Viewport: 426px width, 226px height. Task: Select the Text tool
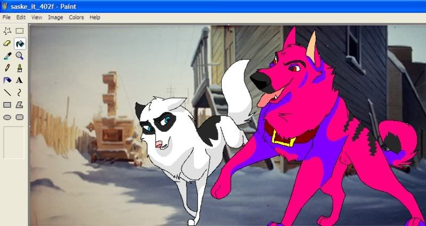pyautogui.click(x=20, y=80)
